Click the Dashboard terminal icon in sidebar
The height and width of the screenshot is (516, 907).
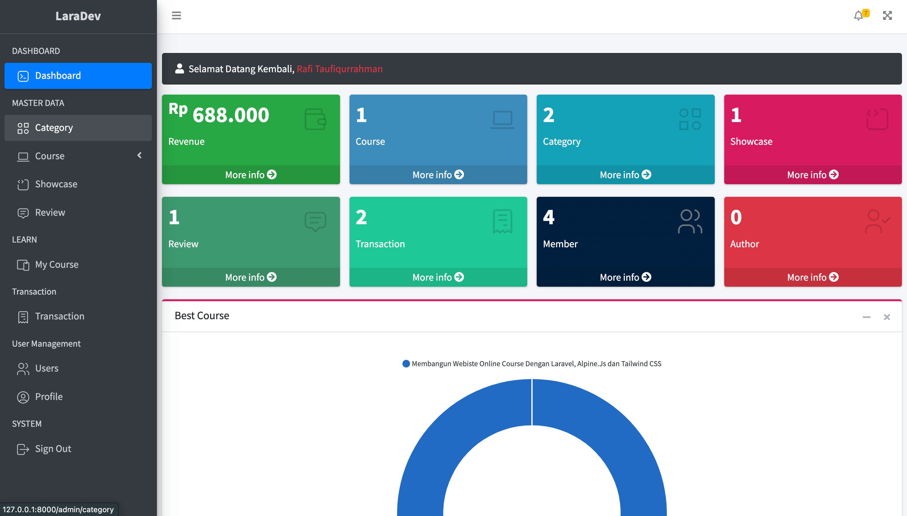click(x=23, y=76)
